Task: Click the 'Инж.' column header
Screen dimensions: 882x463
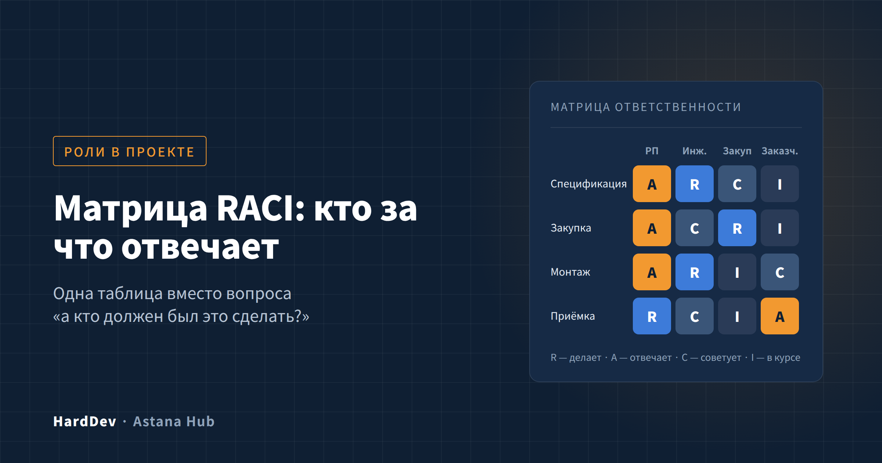Action: point(695,151)
